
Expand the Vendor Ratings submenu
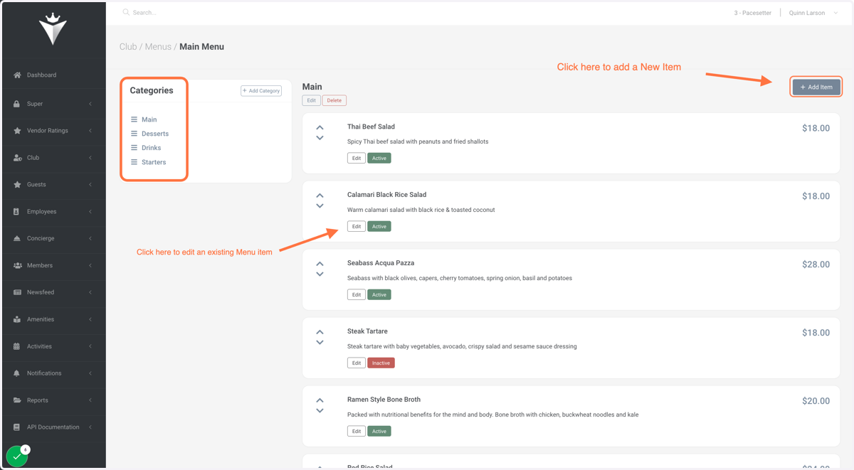tap(90, 131)
